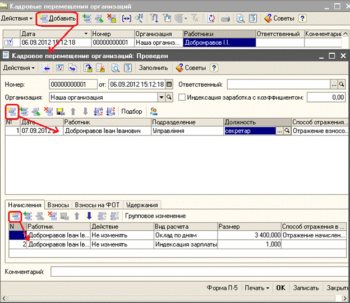Open the Печать dropdown menu
This screenshot has height=303, width=350.
[257, 288]
